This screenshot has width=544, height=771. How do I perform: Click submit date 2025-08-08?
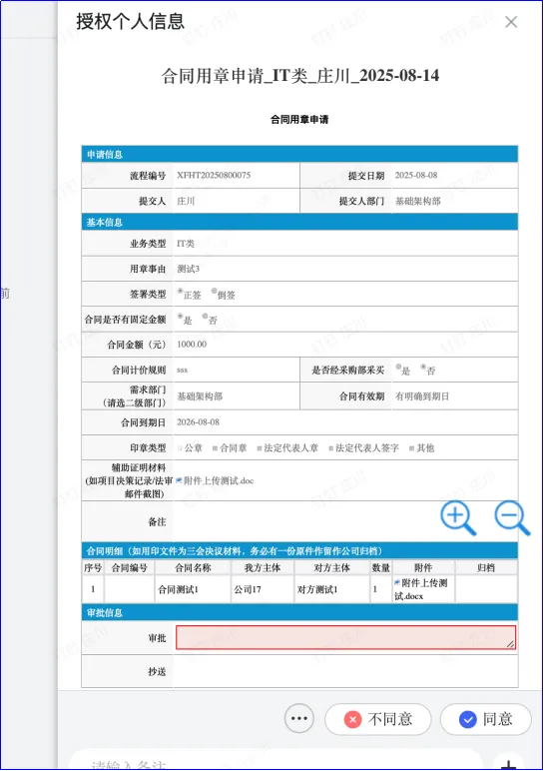[416, 175]
